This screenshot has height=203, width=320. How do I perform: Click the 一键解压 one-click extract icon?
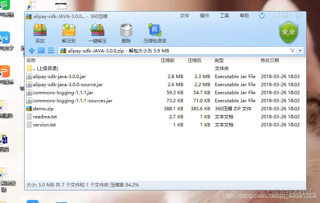point(97,30)
